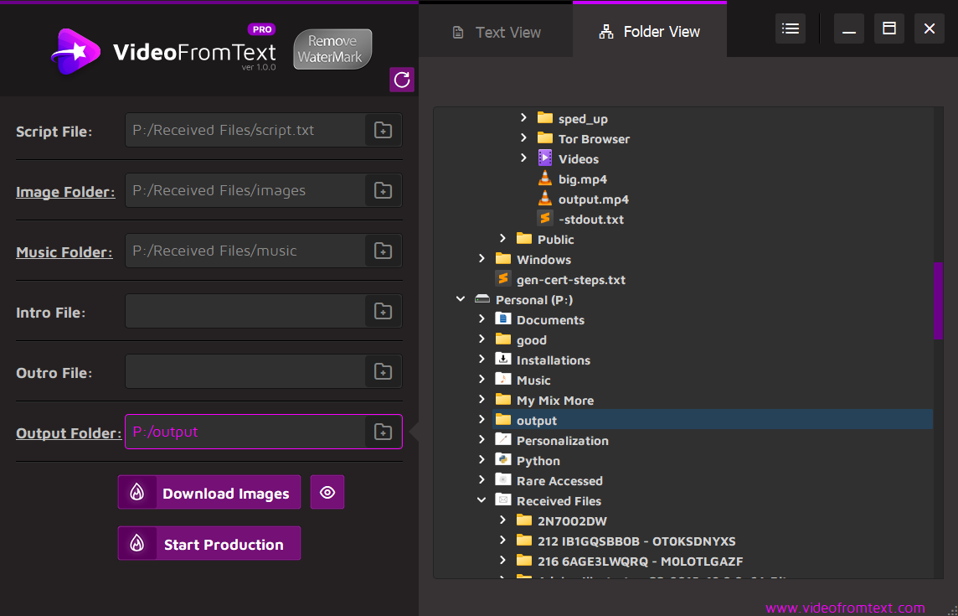
Task: Click into the Intro File field
Action: click(245, 311)
